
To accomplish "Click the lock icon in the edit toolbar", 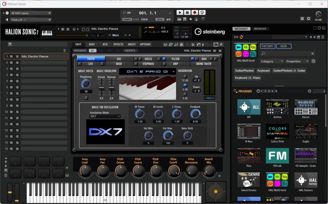I will tap(181, 44).
